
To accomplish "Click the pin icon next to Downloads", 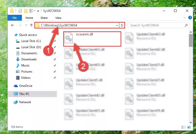I will coord(55,59).
